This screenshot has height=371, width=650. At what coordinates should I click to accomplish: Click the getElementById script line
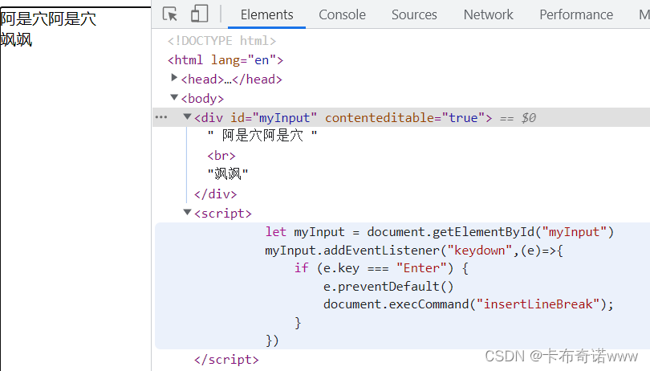tap(440, 231)
